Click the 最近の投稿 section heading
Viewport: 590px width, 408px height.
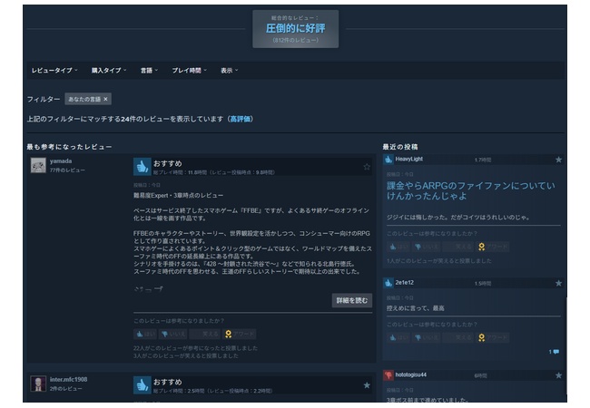click(400, 147)
